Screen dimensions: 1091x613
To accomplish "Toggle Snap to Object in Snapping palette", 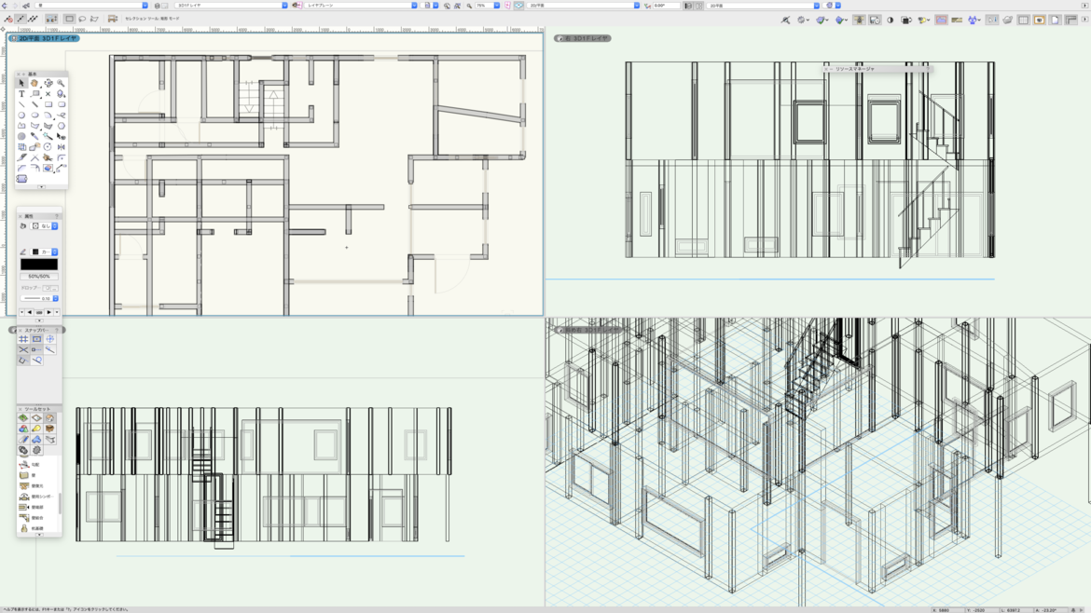I will [x=36, y=339].
